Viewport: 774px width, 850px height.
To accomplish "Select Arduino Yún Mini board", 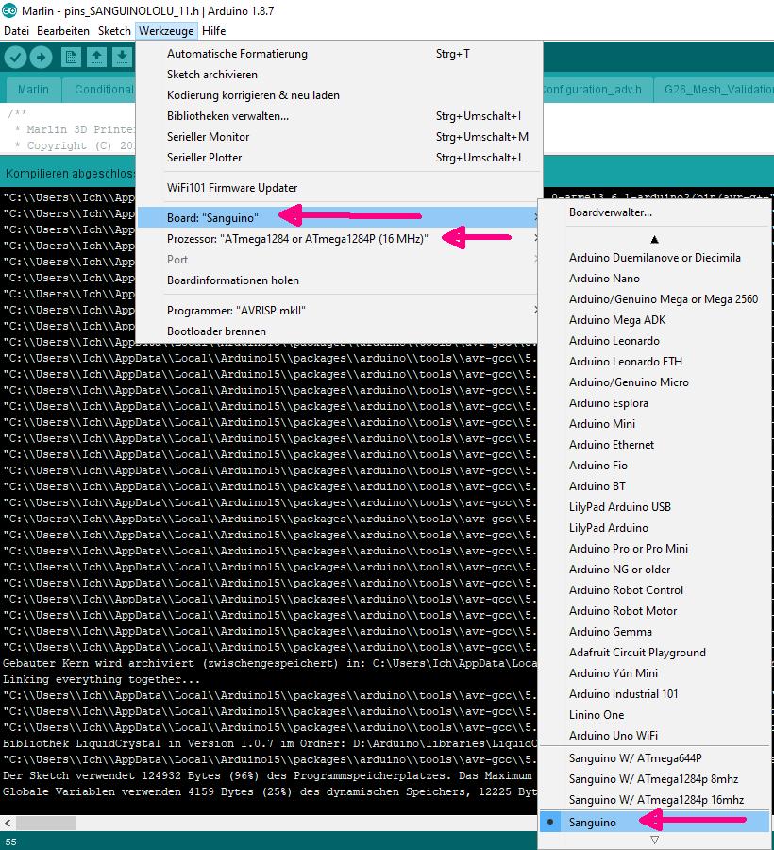I will pyautogui.click(x=655, y=673).
